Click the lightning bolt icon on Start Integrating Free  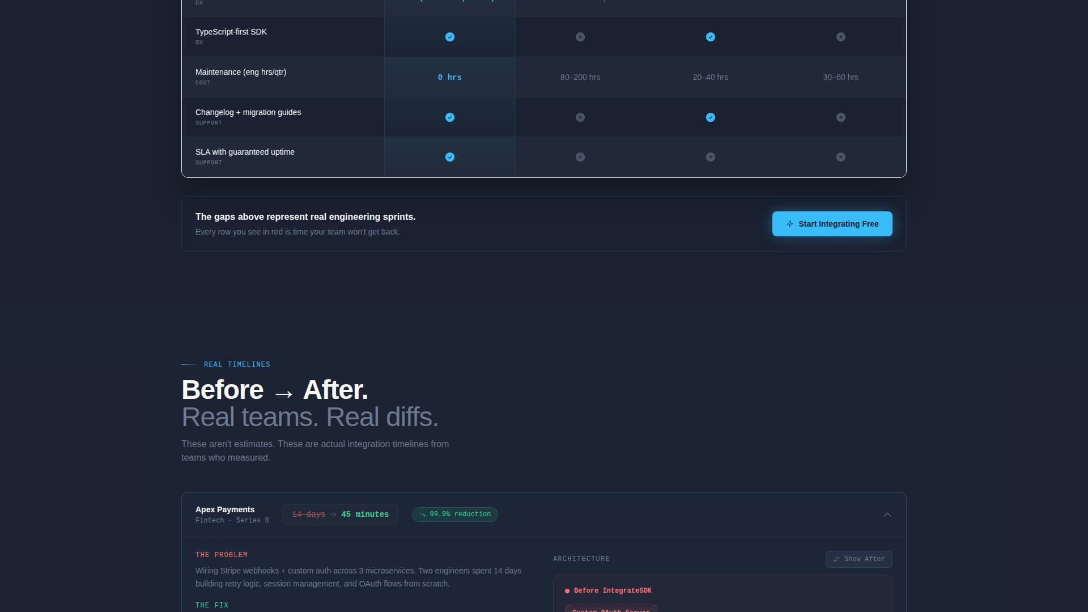[x=790, y=224]
